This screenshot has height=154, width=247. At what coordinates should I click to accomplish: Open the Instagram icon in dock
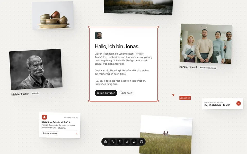[142, 142]
